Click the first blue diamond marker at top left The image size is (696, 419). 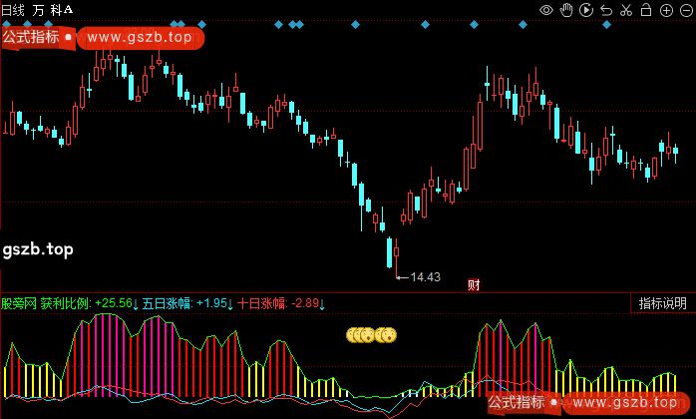[5, 23]
